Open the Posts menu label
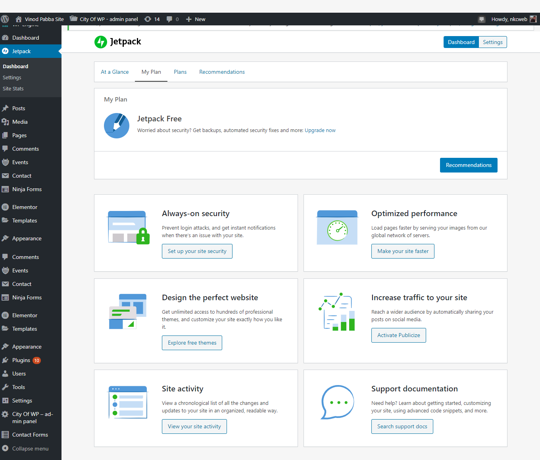540x460 pixels. 19,108
